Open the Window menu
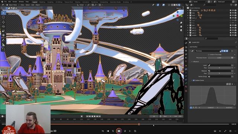The width and height of the screenshot is (238, 134). point(21,1)
